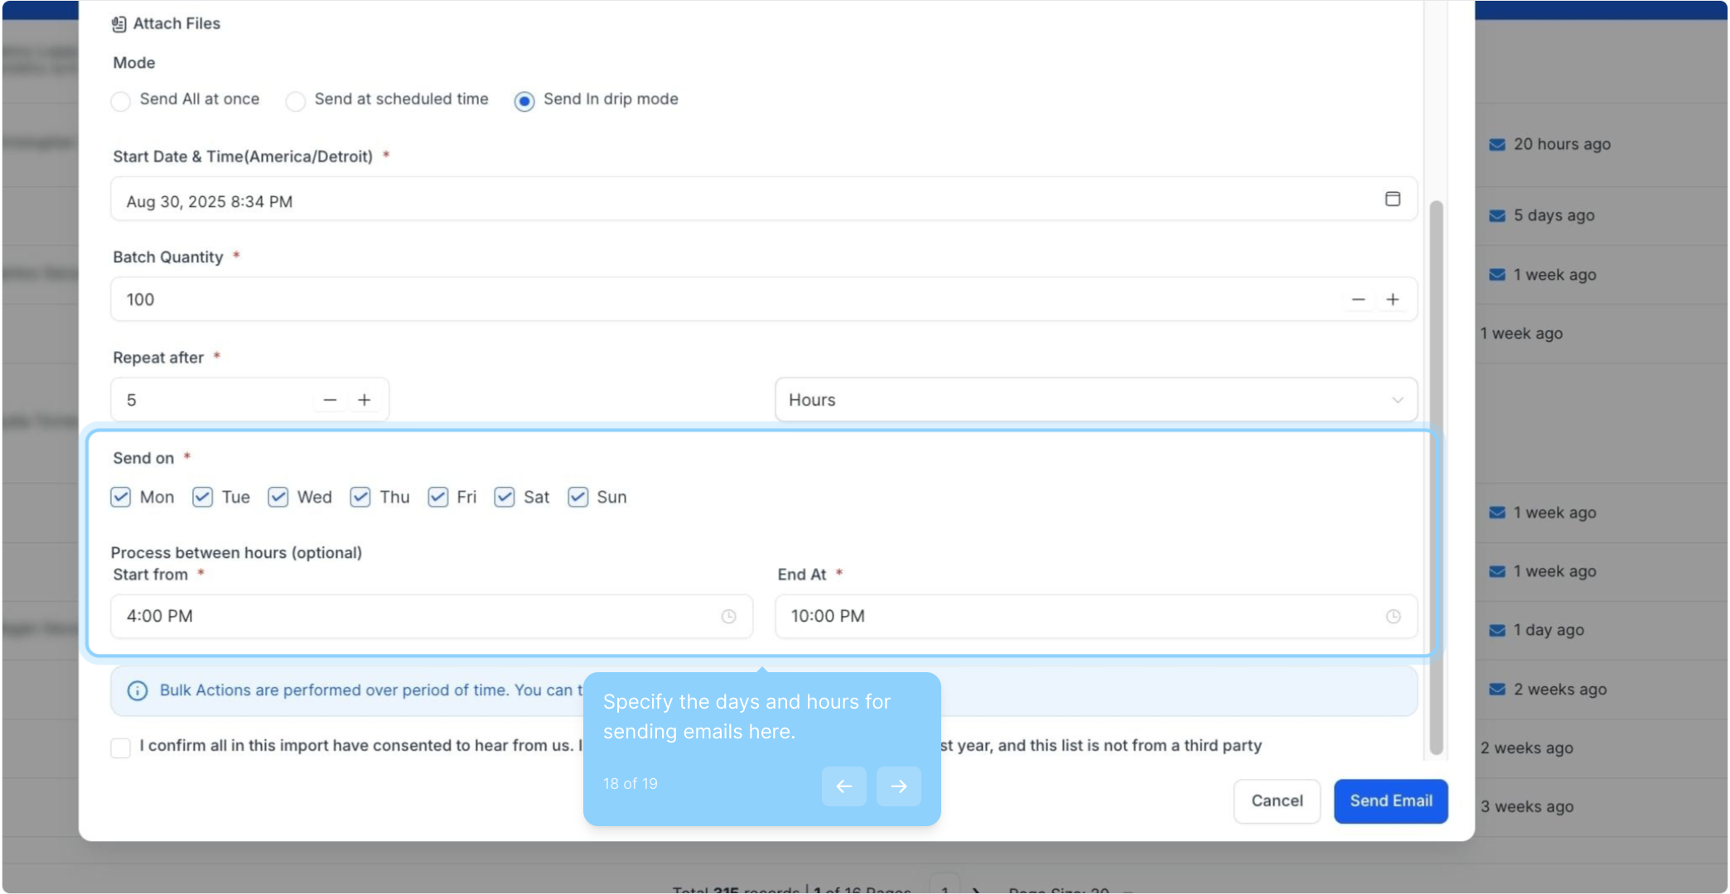Screen dimensions: 1730x894
Task: Click clock icon in Start from field
Action: coord(728,617)
